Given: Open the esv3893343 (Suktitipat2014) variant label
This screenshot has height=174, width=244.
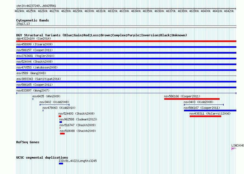Looking at the screenshot, I should click(39, 79).
